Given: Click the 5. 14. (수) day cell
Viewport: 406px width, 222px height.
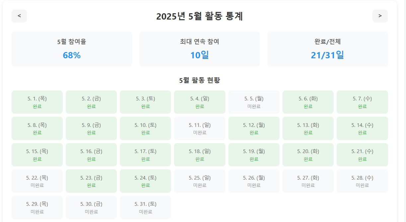Looking at the screenshot, I should point(362,128).
